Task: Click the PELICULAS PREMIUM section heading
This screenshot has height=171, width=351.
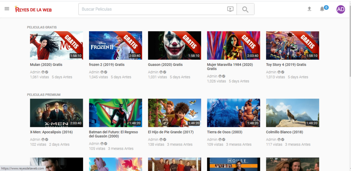Action: click(x=44, y=95)
